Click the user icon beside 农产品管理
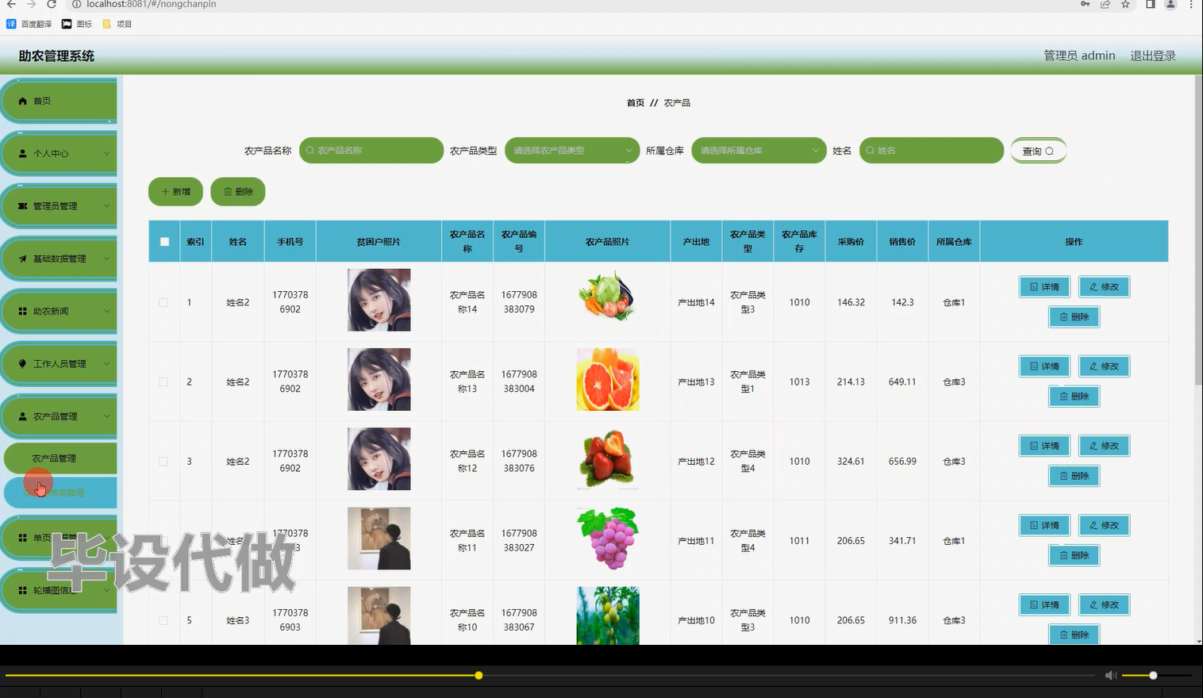This screenshot has width=1203, height=698. (x=23, y=416)
